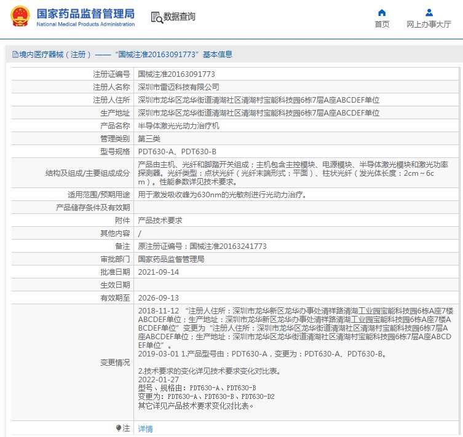
Task: Click the 结构及组成 description text
Action: point(293,173)
